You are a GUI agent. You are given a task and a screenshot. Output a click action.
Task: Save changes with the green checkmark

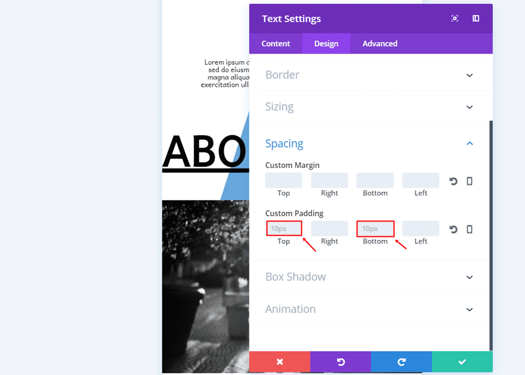coord(462,361)
